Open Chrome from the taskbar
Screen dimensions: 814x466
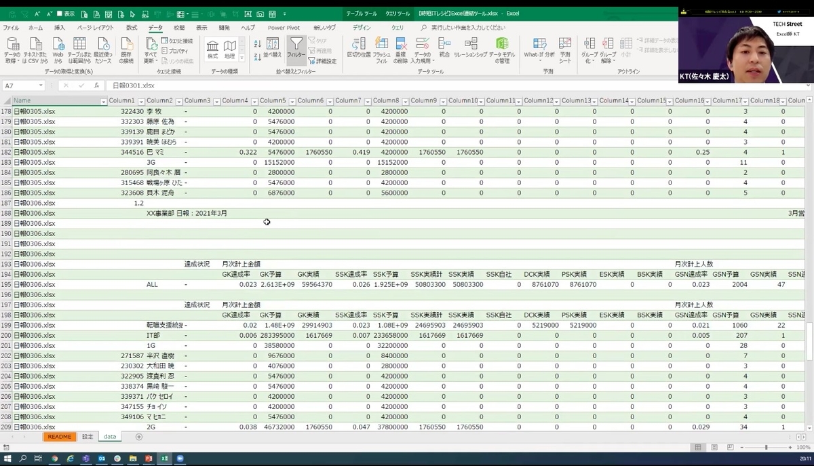coord(54,459)
